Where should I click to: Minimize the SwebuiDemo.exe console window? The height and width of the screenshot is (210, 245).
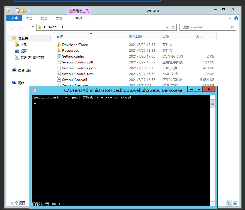pyautogui.click(x=191, y=89)
